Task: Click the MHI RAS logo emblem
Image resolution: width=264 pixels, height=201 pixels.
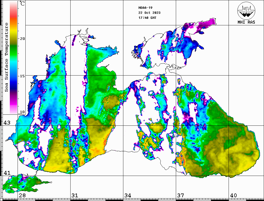Action: [x=246, y=11]
